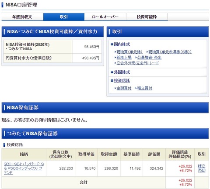The width and height of the screenshot is (210, 189).
Task: Open the 投資信託 link in 取引 panel
Action: point(122,80)
